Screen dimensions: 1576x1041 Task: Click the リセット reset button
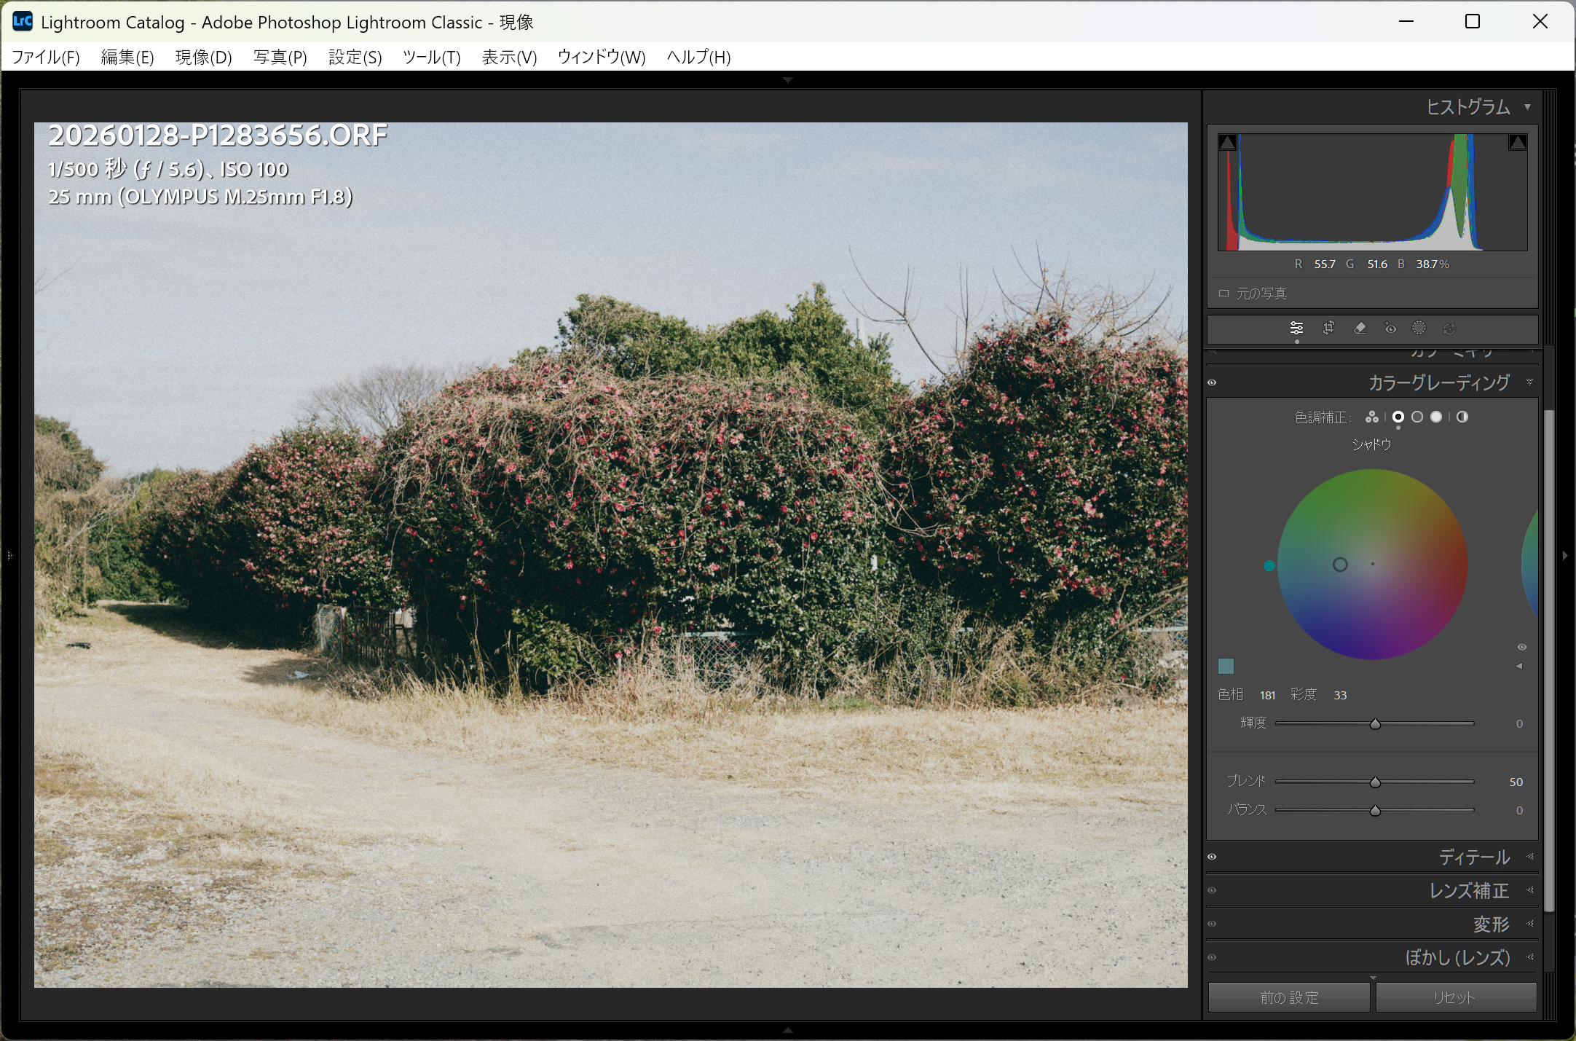(1455, 997)
